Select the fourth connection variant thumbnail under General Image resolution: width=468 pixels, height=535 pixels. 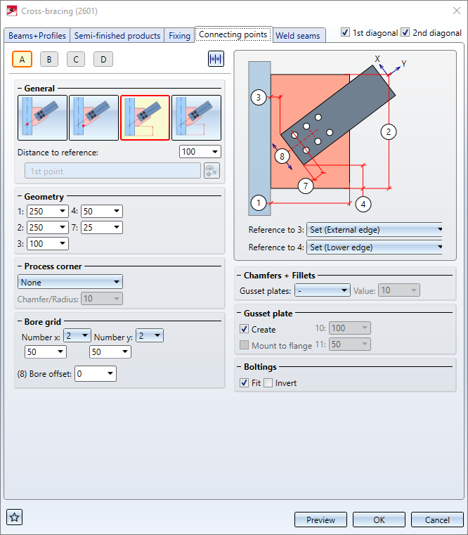[197, 117]
